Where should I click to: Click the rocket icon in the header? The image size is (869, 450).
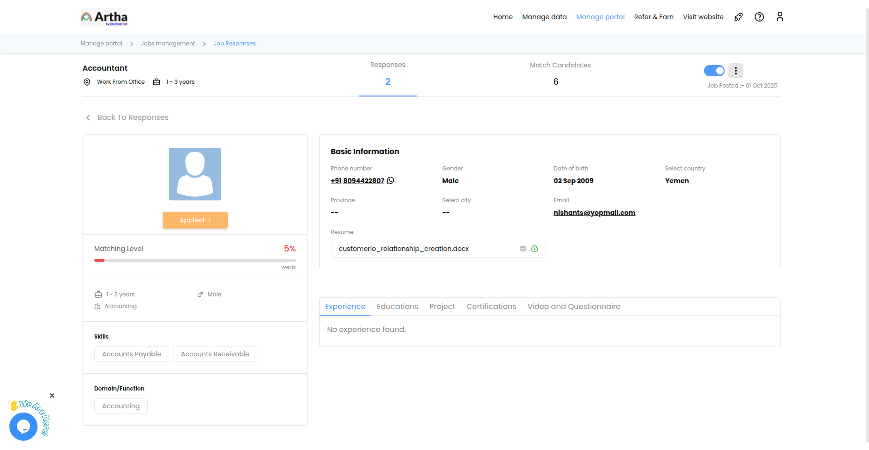738,17
